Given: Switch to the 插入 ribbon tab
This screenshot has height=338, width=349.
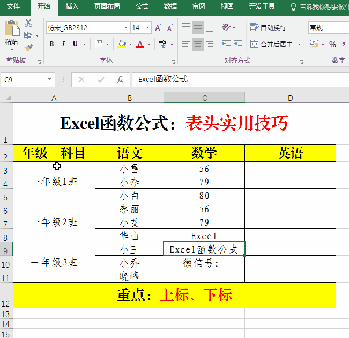Looking at the screenshot, I should [72, 6].
